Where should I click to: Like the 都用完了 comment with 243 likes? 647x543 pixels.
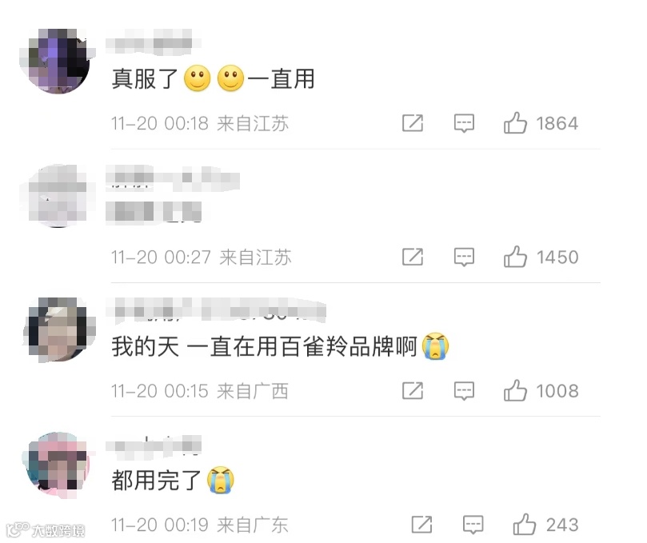(x=525, y=525)
